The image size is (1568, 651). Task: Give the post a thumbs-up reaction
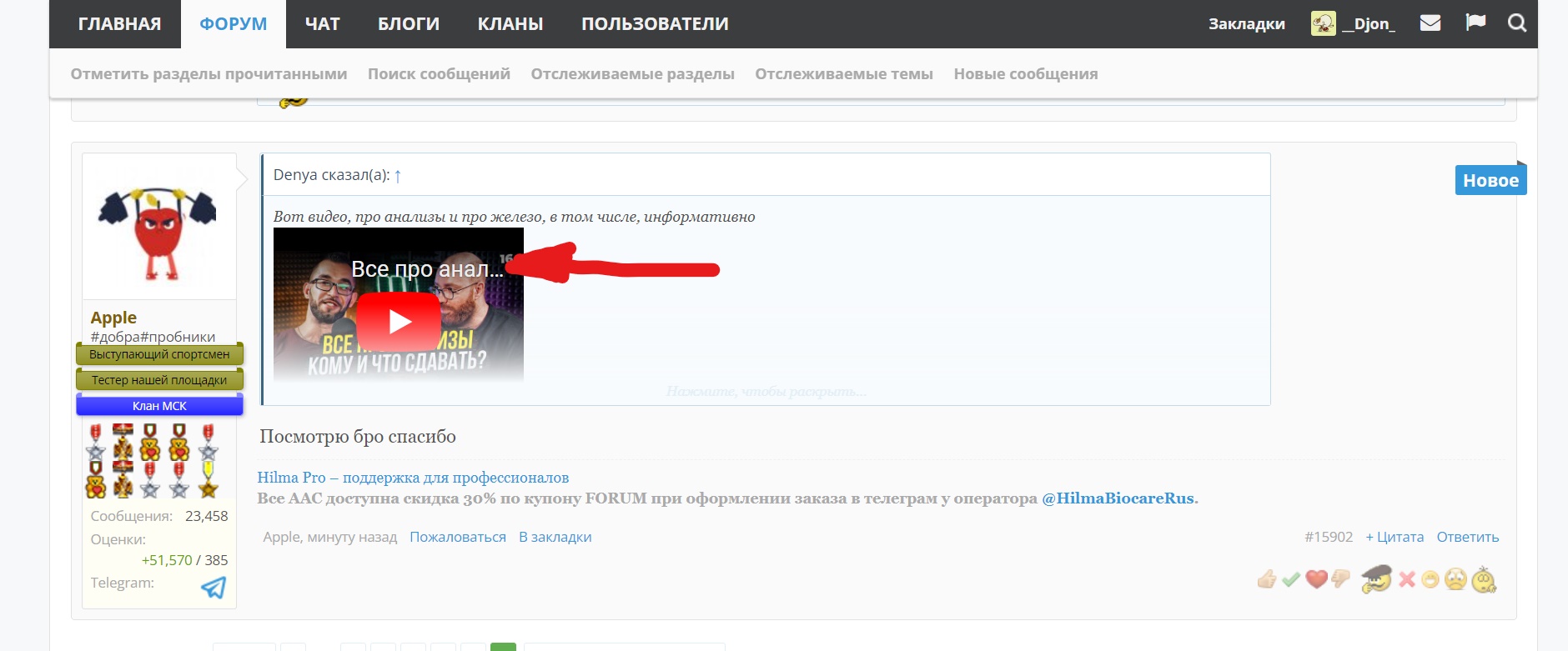[1267, 579]
